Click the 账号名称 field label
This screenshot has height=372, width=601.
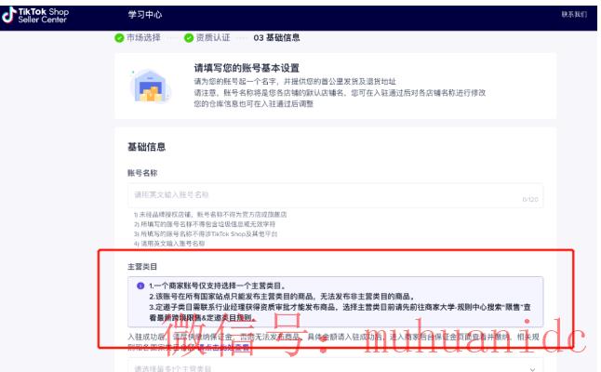point(142,173)
